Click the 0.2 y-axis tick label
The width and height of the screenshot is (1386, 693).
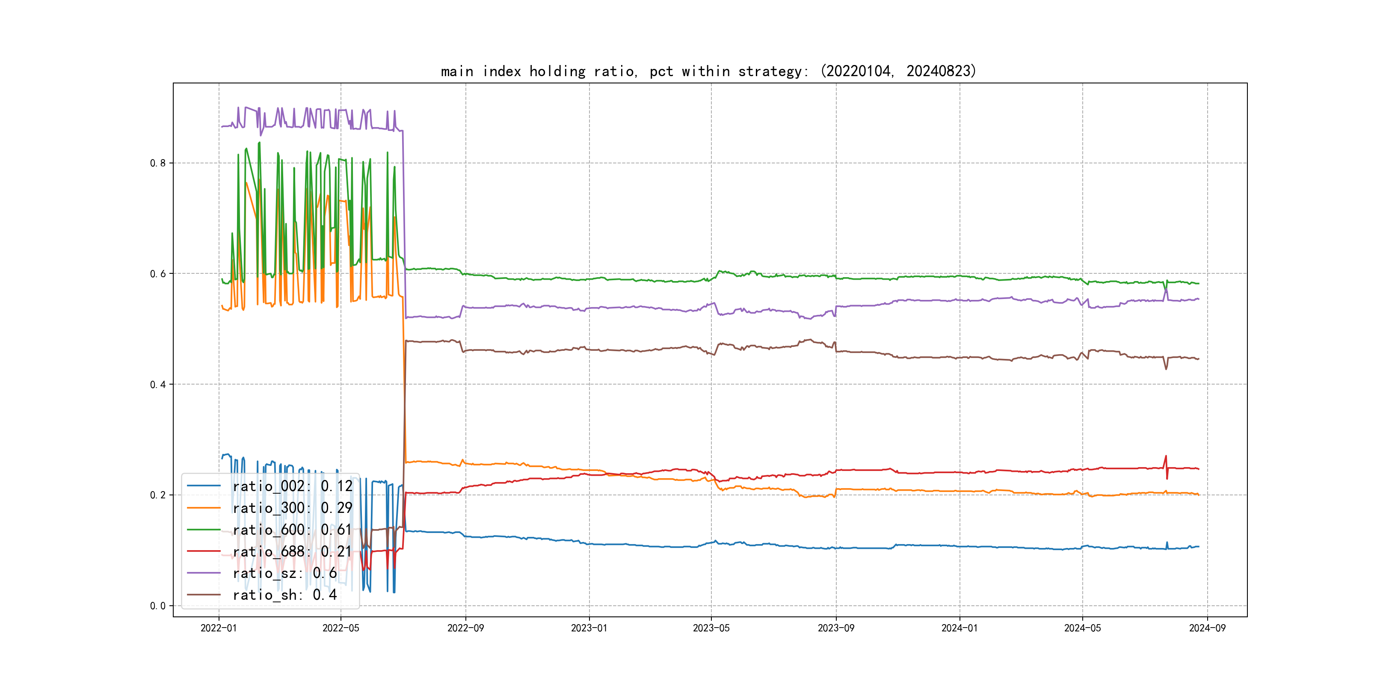click(x=158, y=495)
